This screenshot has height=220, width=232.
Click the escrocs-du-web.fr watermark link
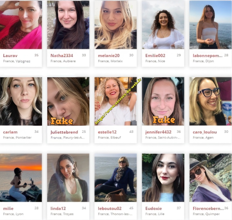(x=118, y=101)
